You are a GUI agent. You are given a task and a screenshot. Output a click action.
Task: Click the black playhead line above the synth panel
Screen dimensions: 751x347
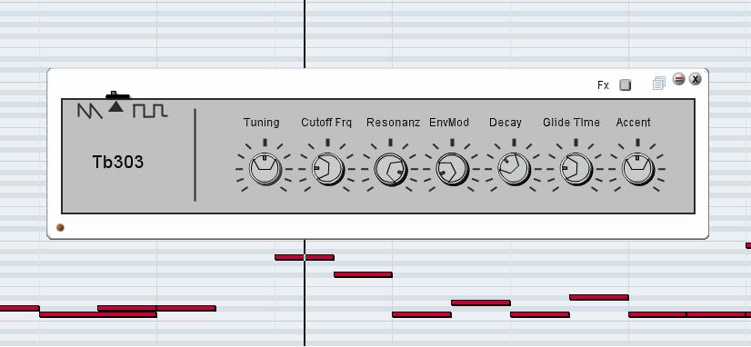[x=305, y=34]
